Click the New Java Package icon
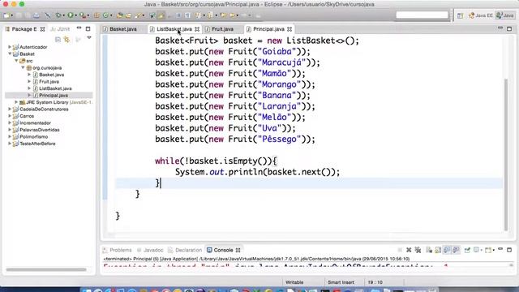 click(x=97, y=15)
